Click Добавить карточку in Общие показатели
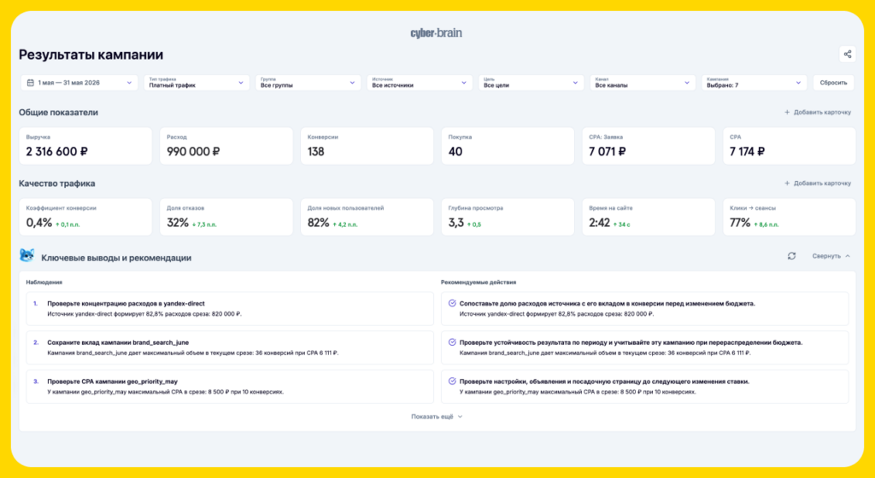This screenshot has width=875, height=478. pyautogui.click(x=818, y=112)
